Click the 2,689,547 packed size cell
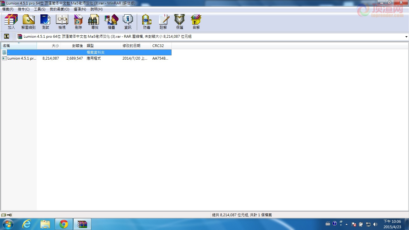Viewport: 409px width, 230px height. click(x=75, y=58)
